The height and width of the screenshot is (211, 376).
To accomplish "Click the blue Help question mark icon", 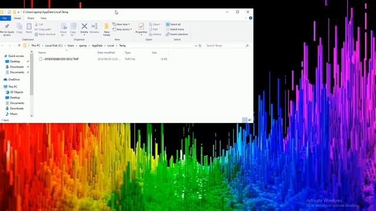I will [x=251, y=18].
